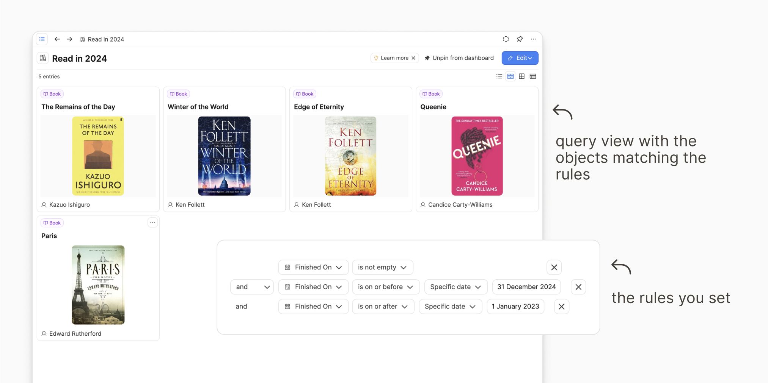This screenshot has width=768, height=383.
Task: Open the Paris card options menu
Action: tap(152, 223)
